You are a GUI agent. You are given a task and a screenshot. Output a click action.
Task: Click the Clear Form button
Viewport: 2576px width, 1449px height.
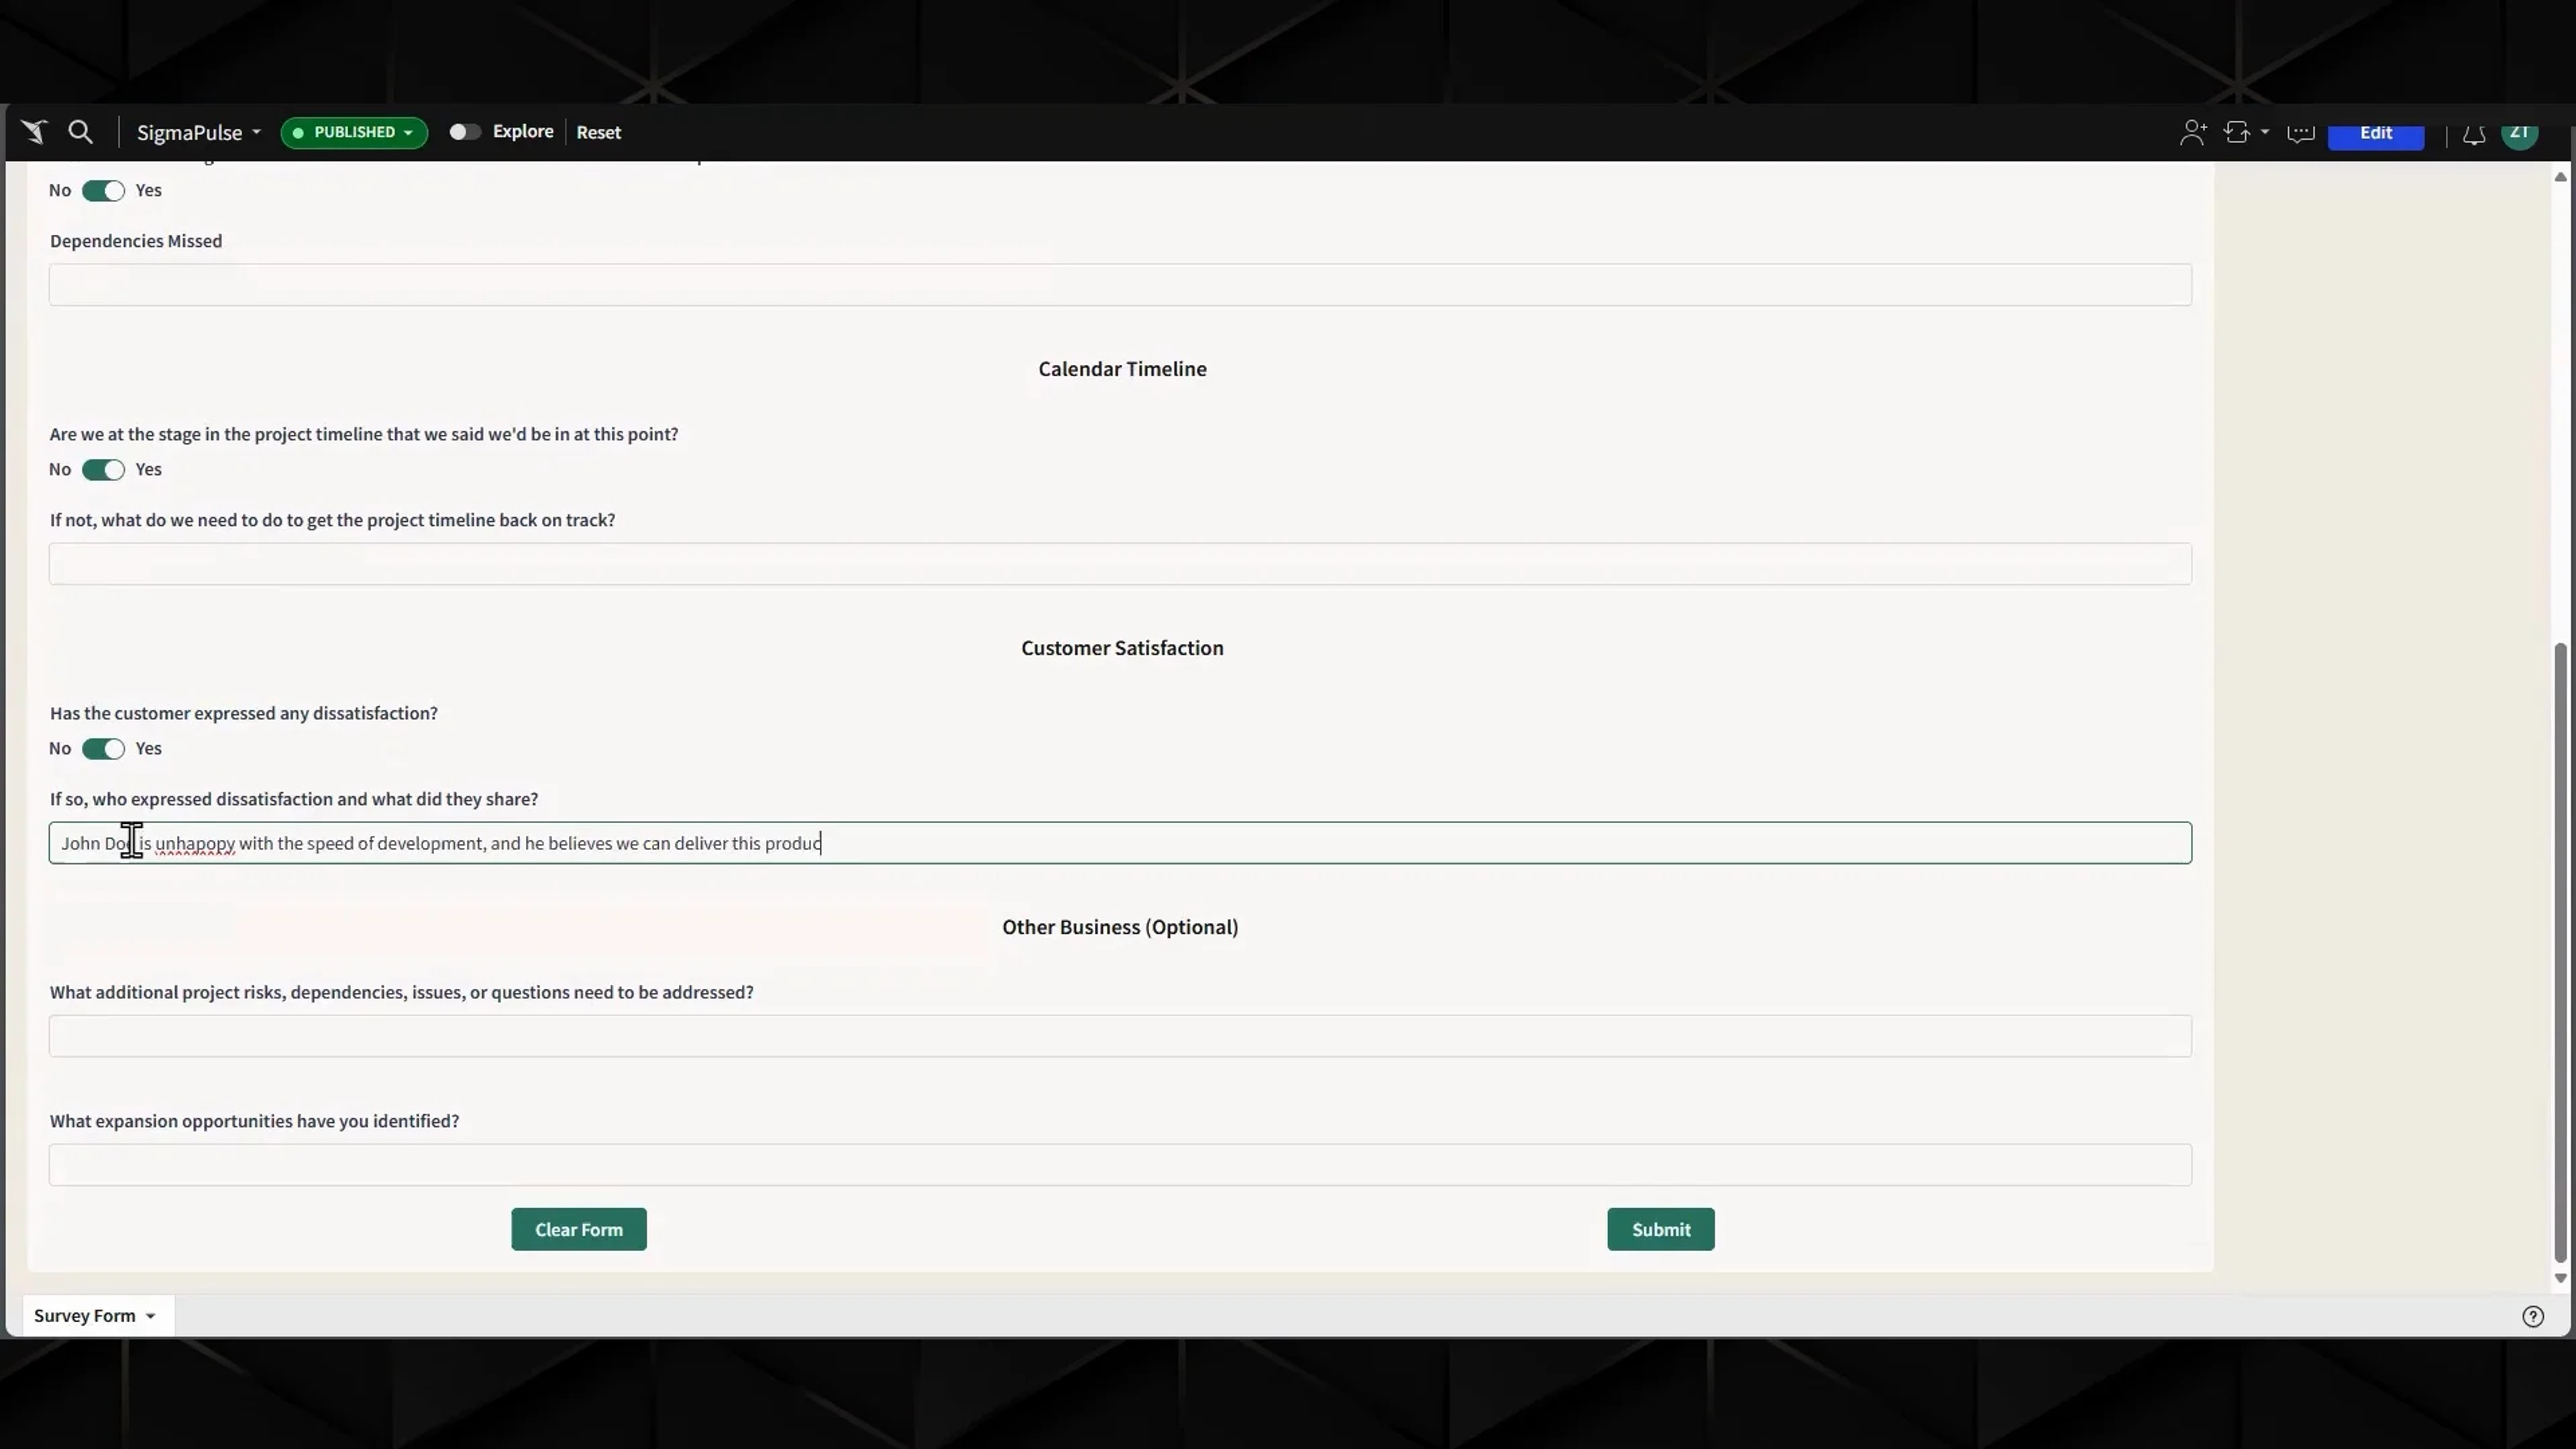[579, 1229]
